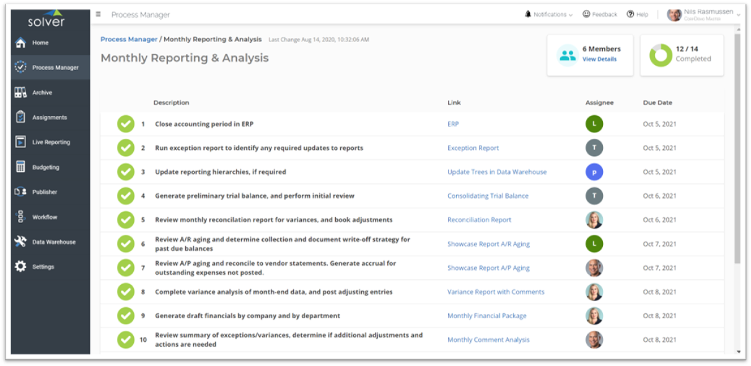Screen dimensions: 751x366
Task: Uncheck the green checkmark on task 4
Action: (126, 196)
